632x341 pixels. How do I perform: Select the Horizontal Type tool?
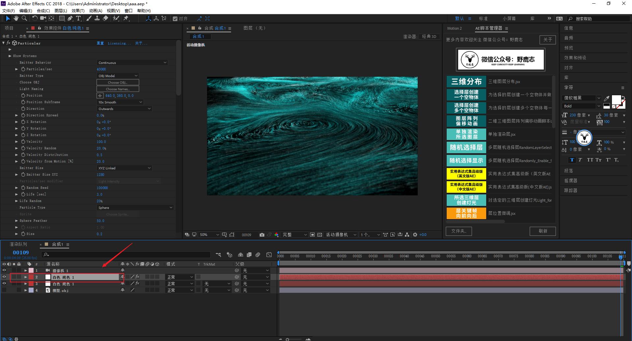point(78,18)
